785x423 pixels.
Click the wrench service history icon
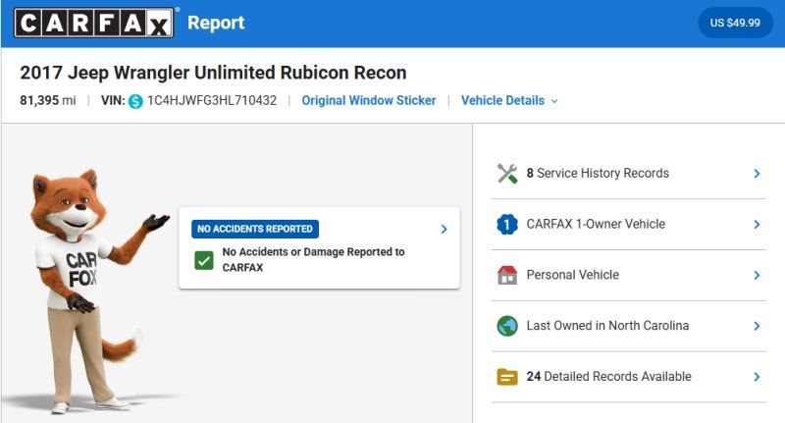[x=507, y=174]
